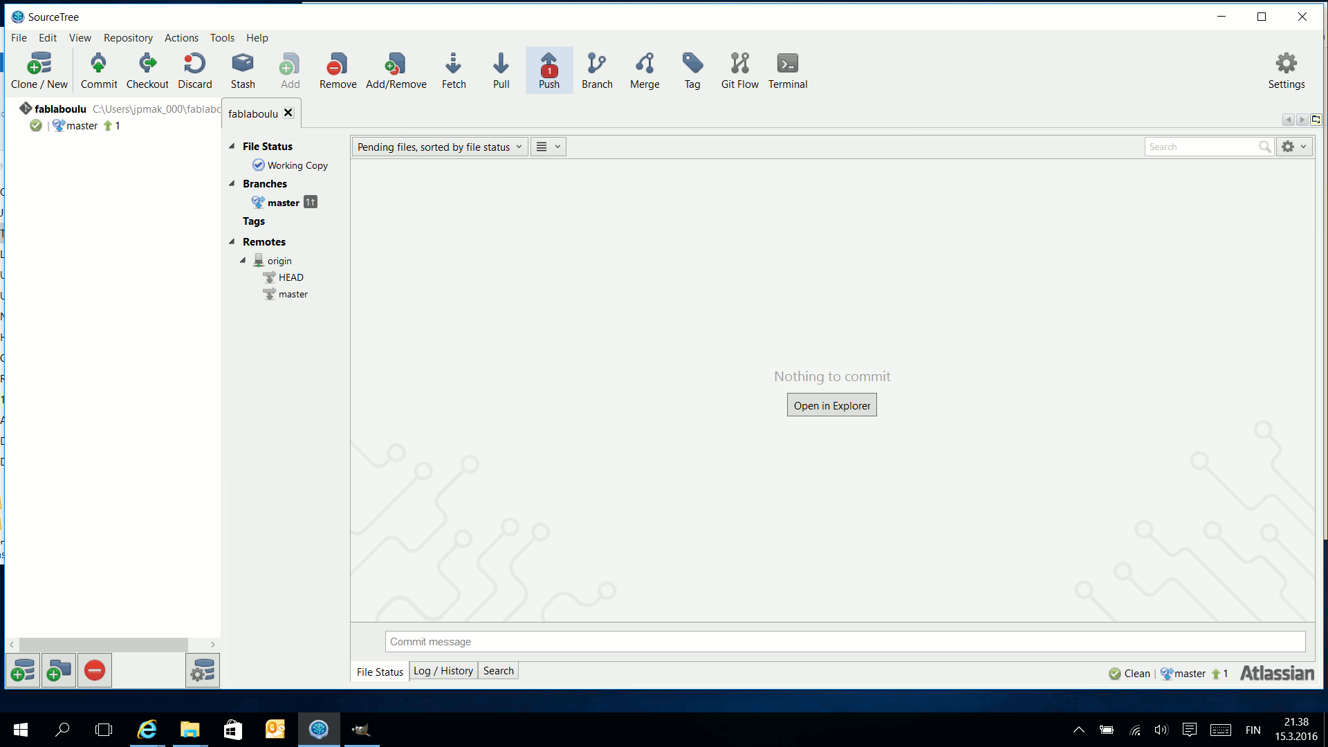This screenshot has width=1328, height=747.
Task: Open the list view mode dropdown
Action: point(548,147)
